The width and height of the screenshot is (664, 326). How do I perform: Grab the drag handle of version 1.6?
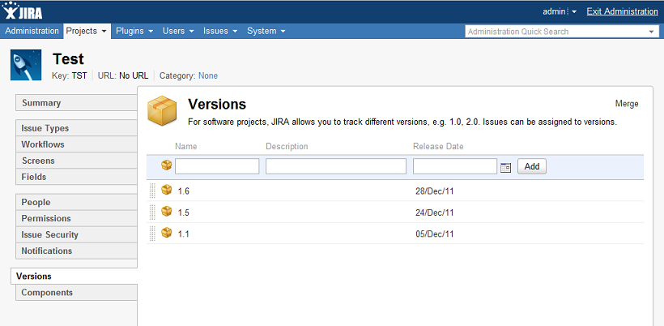(x=152, y=191)
